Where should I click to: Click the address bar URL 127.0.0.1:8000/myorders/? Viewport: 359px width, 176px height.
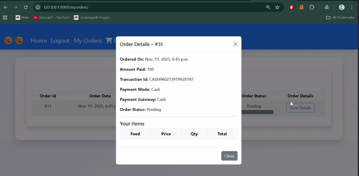tap(66, 7)
